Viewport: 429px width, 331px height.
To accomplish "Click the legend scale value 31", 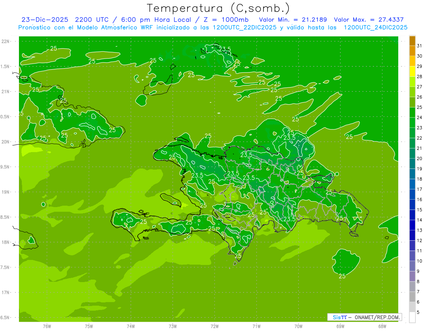I will pyautogui.click(x=419, y=46).
